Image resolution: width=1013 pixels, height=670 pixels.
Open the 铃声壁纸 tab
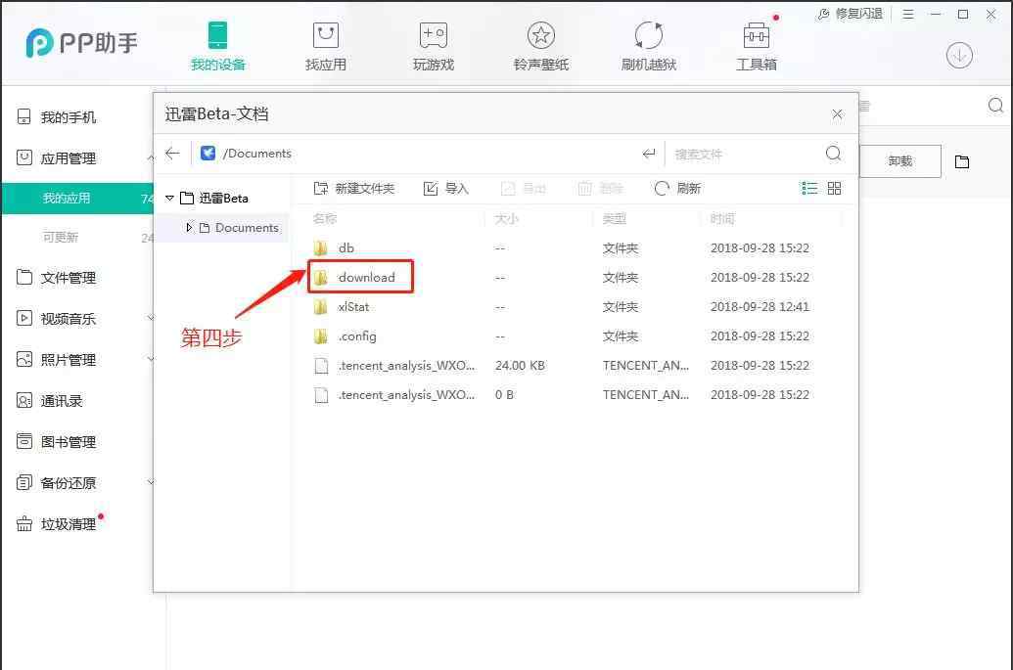[x=540, y=45]
